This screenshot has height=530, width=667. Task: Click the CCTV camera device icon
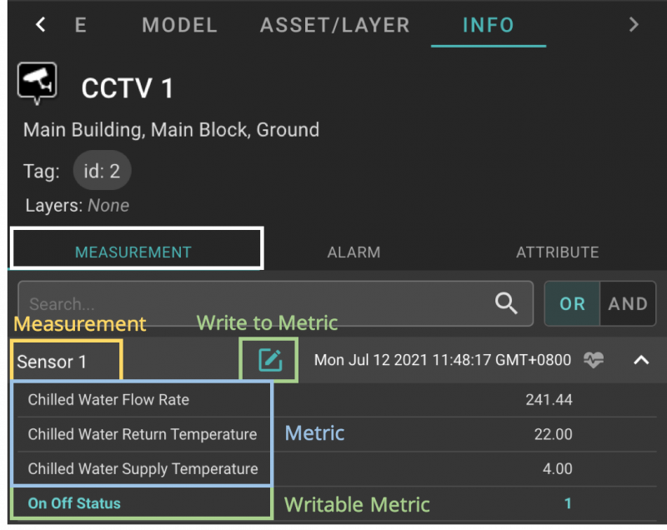click(x=37, y=82)
